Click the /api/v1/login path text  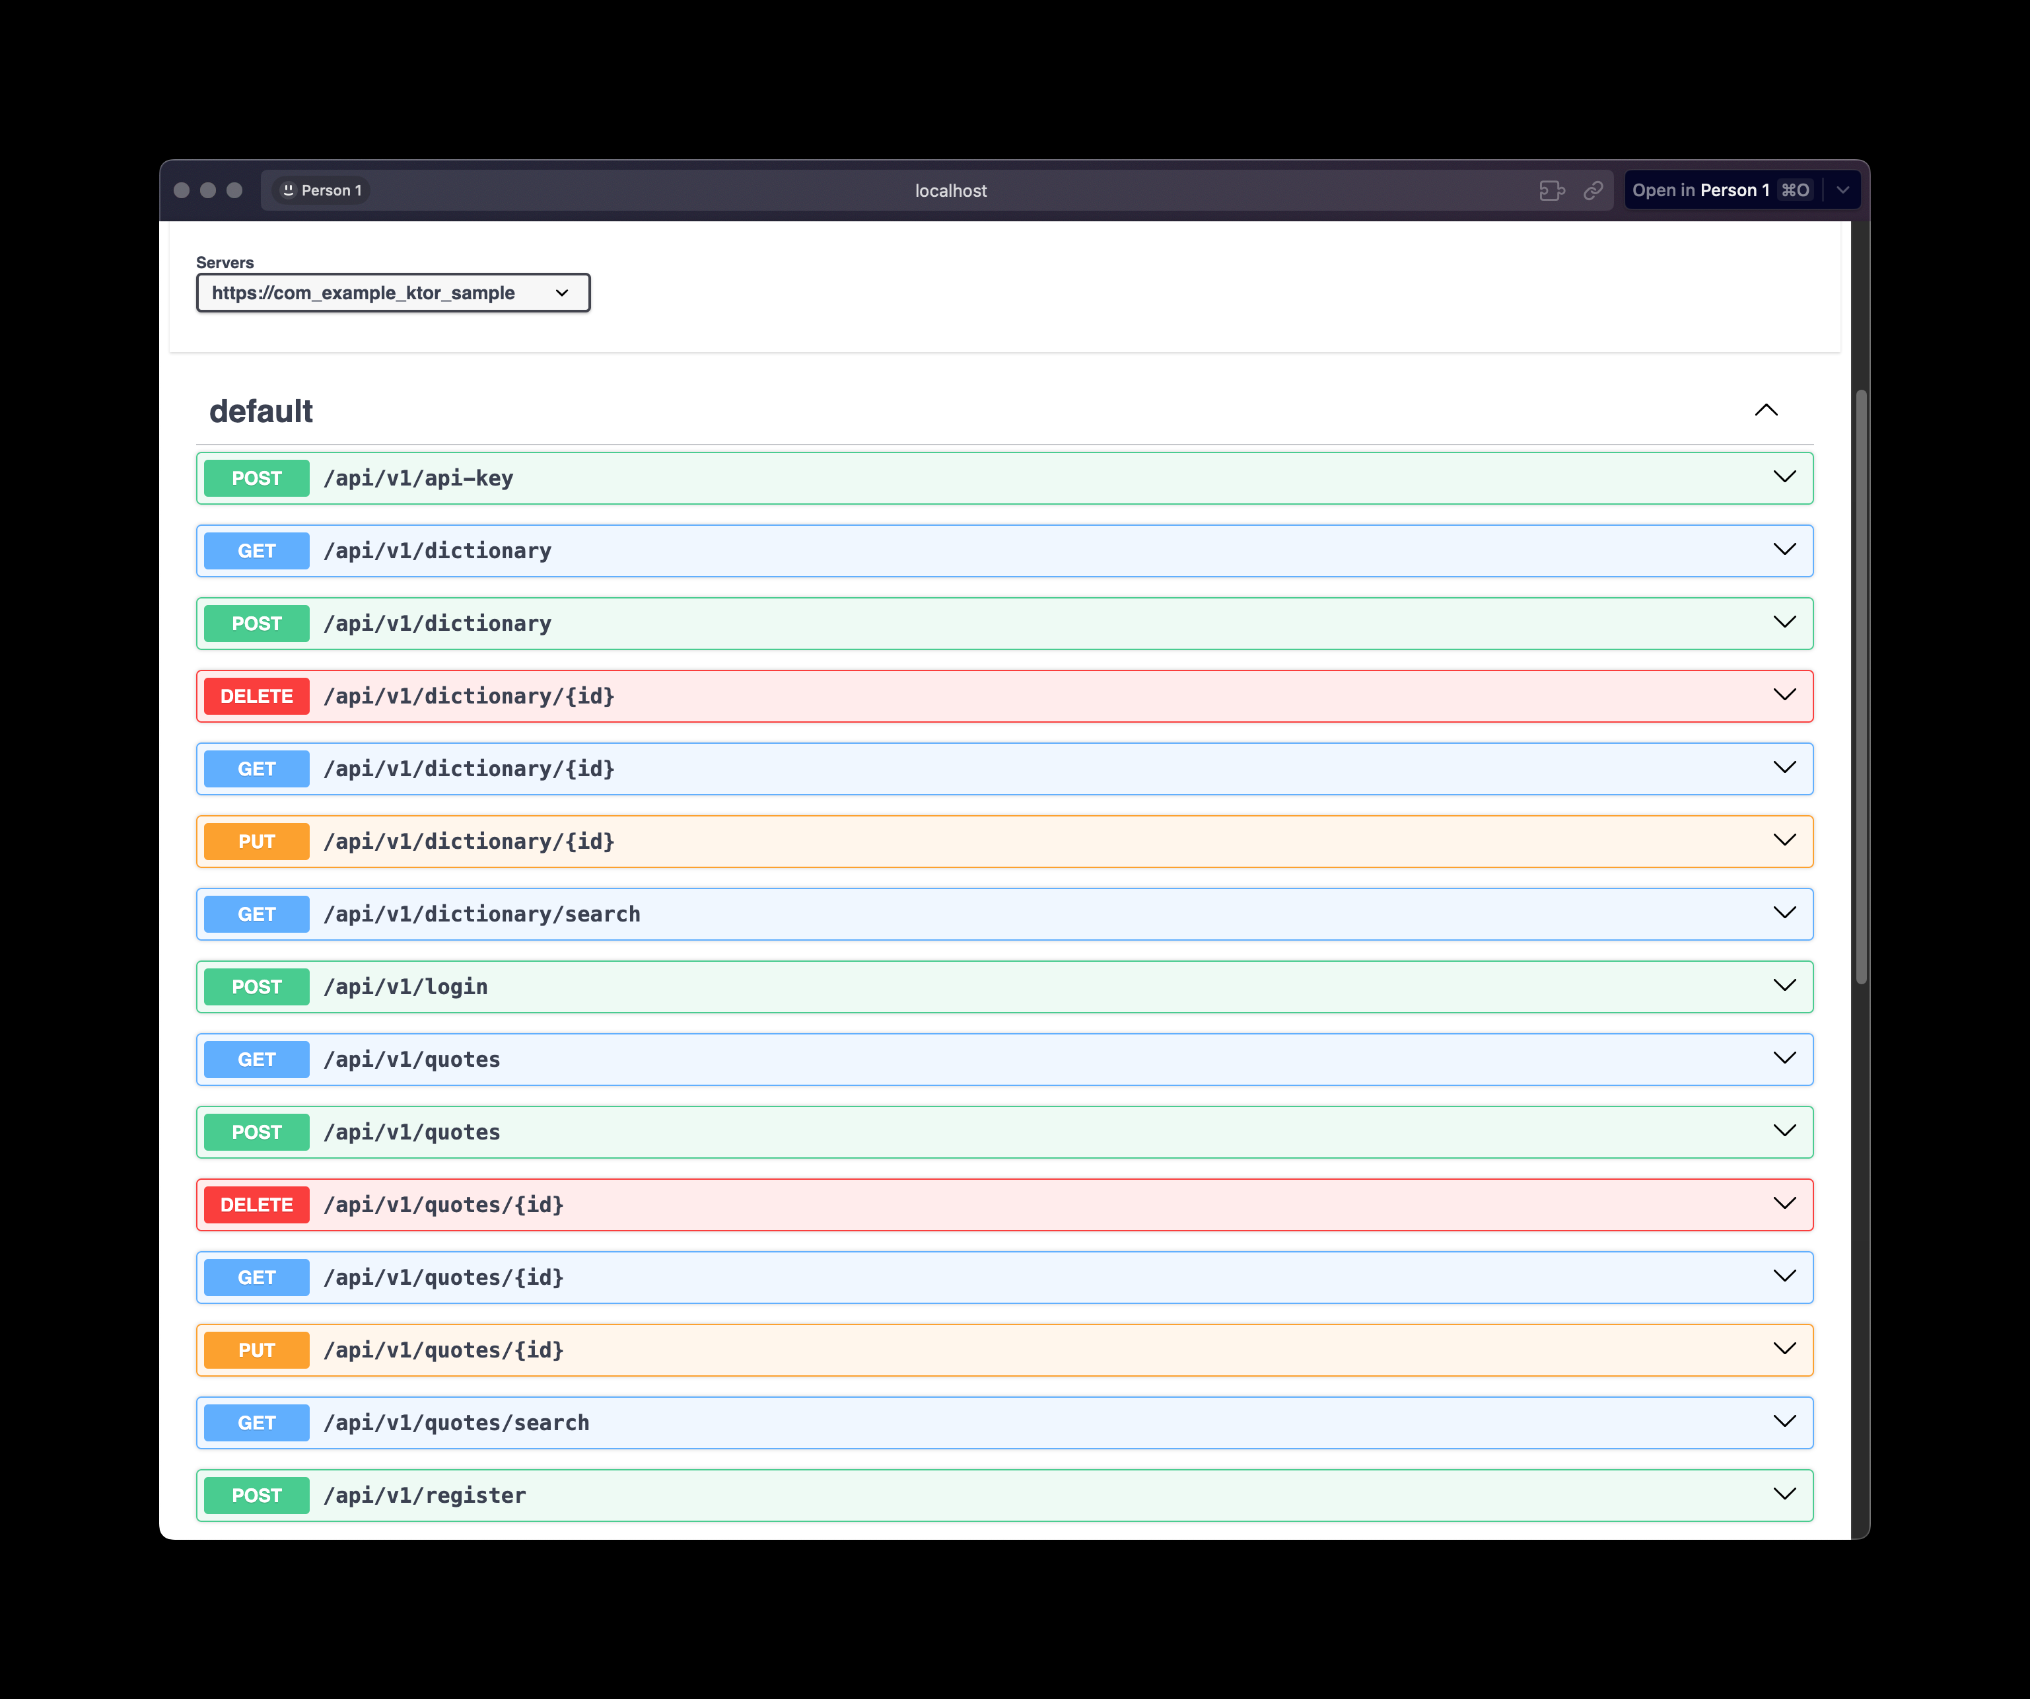coord(405,986)
